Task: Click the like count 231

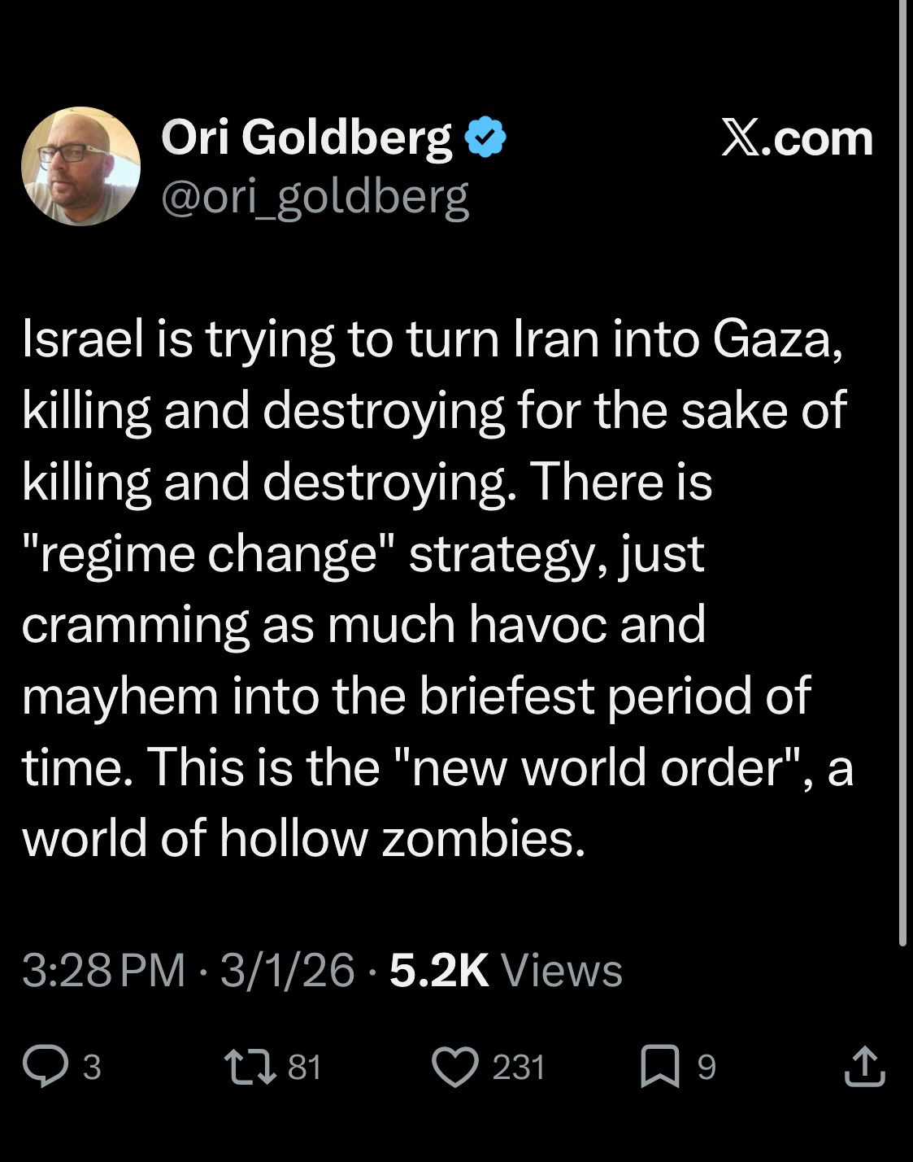Action: (x=519, y=1067)
